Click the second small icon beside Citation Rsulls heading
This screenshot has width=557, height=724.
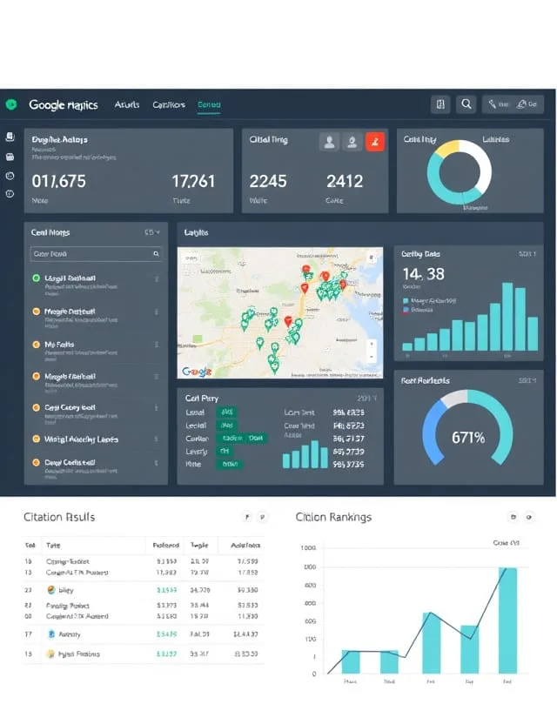coord(262,517)
